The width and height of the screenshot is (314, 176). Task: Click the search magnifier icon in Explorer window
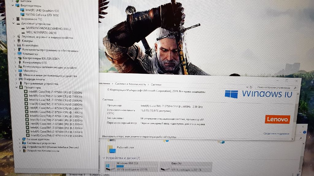point(301,138)
